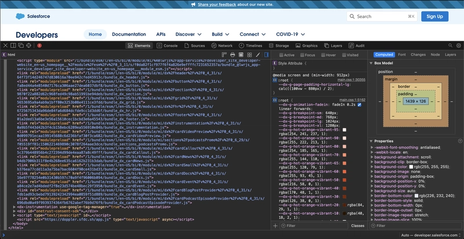Click the Sign Up button
This screenshot has width=464, height=239.
click(x=434, y=16)
